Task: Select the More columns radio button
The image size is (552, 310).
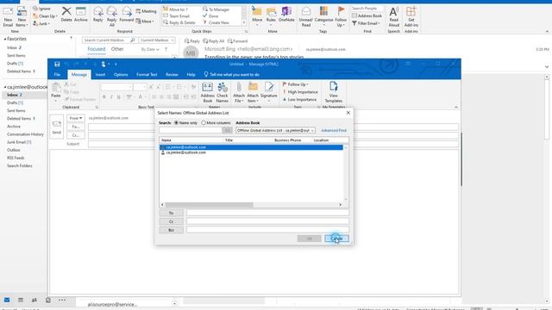Action: click(x=204, y=122)
